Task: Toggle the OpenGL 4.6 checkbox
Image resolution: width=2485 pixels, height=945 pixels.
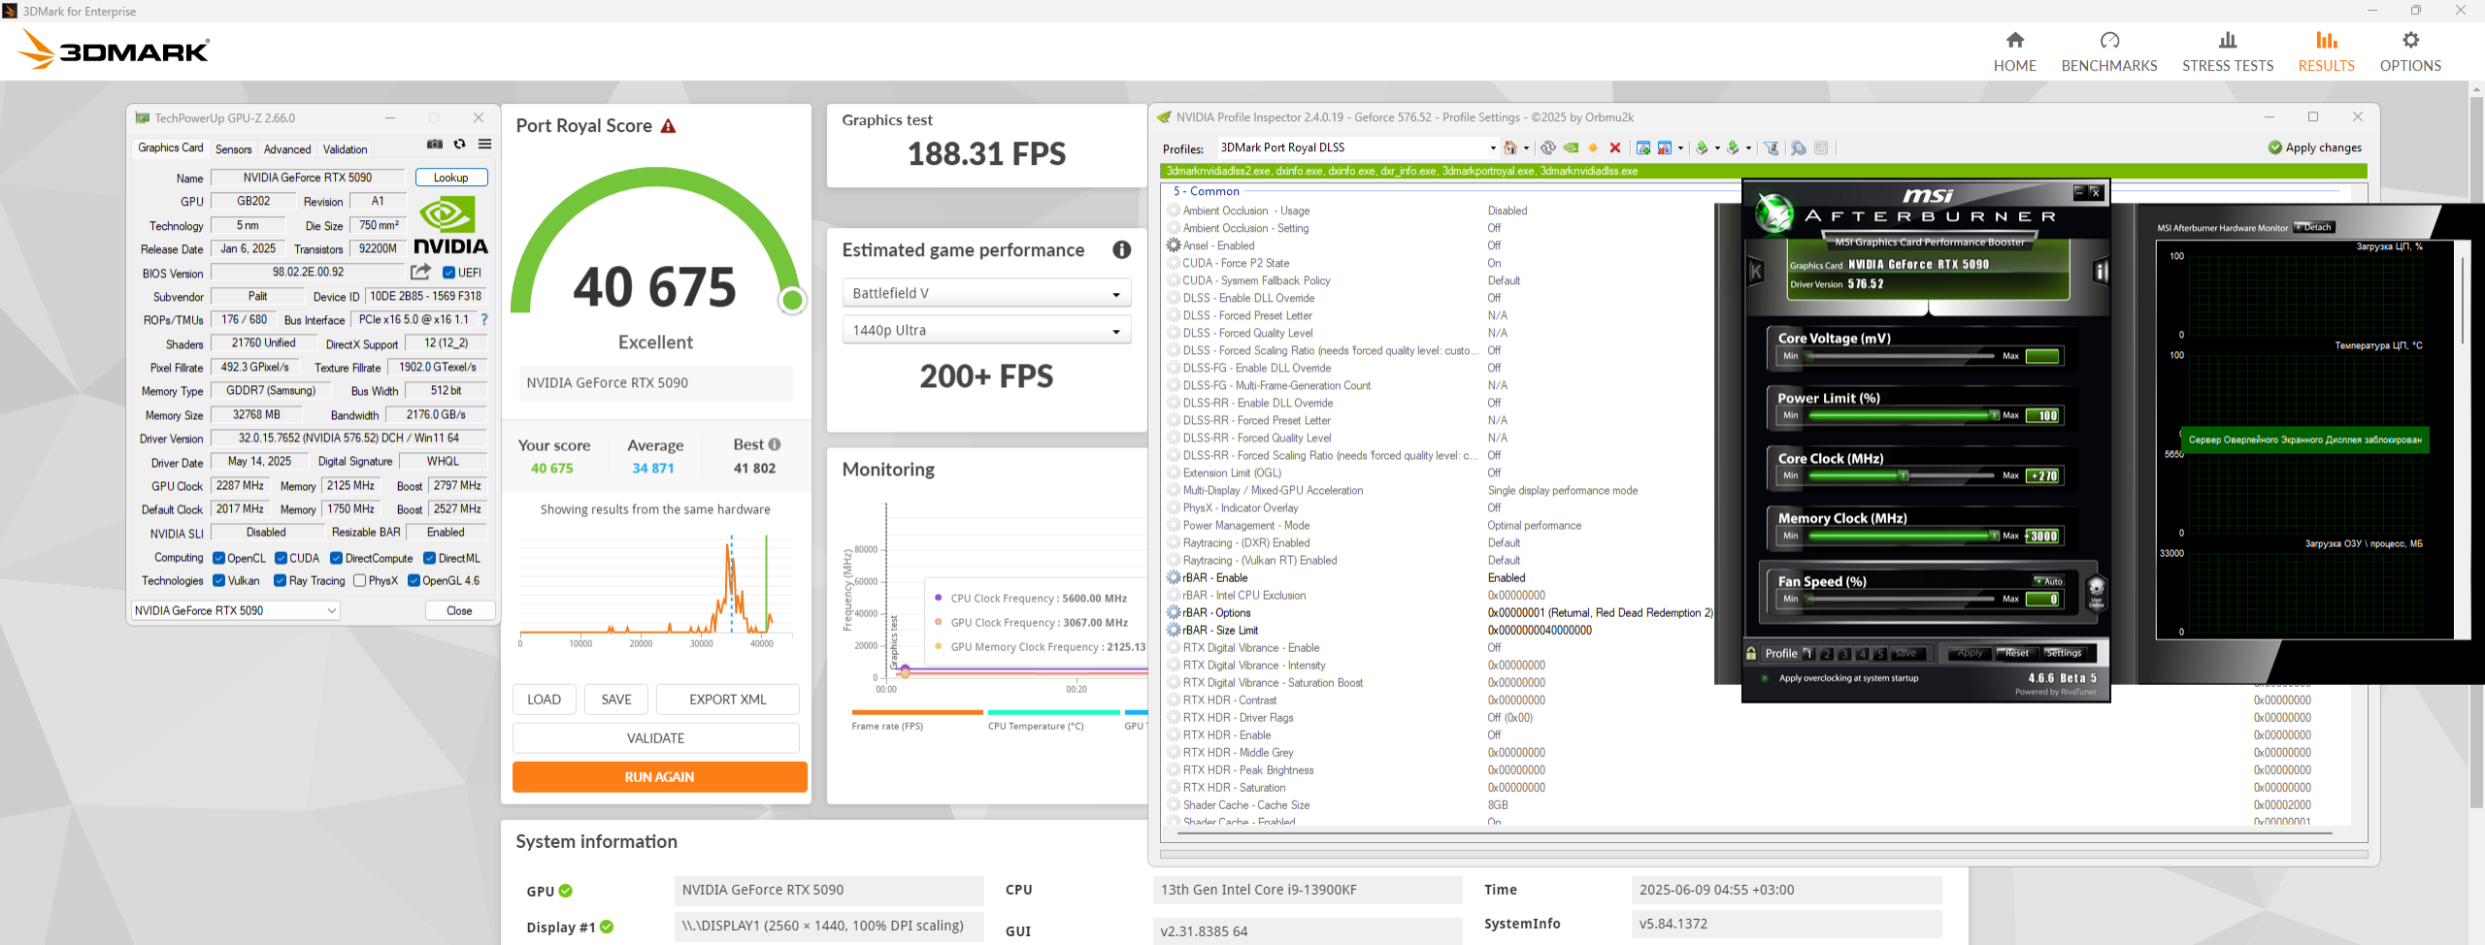Action: tap(414, 580)
